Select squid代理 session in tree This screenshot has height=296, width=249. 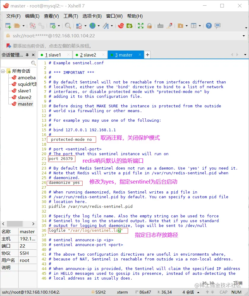coord(28,84)
